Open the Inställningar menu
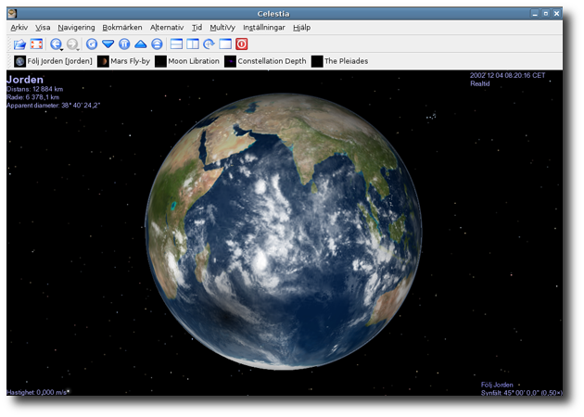Screen dimensions: 584x417 (263, 28)
